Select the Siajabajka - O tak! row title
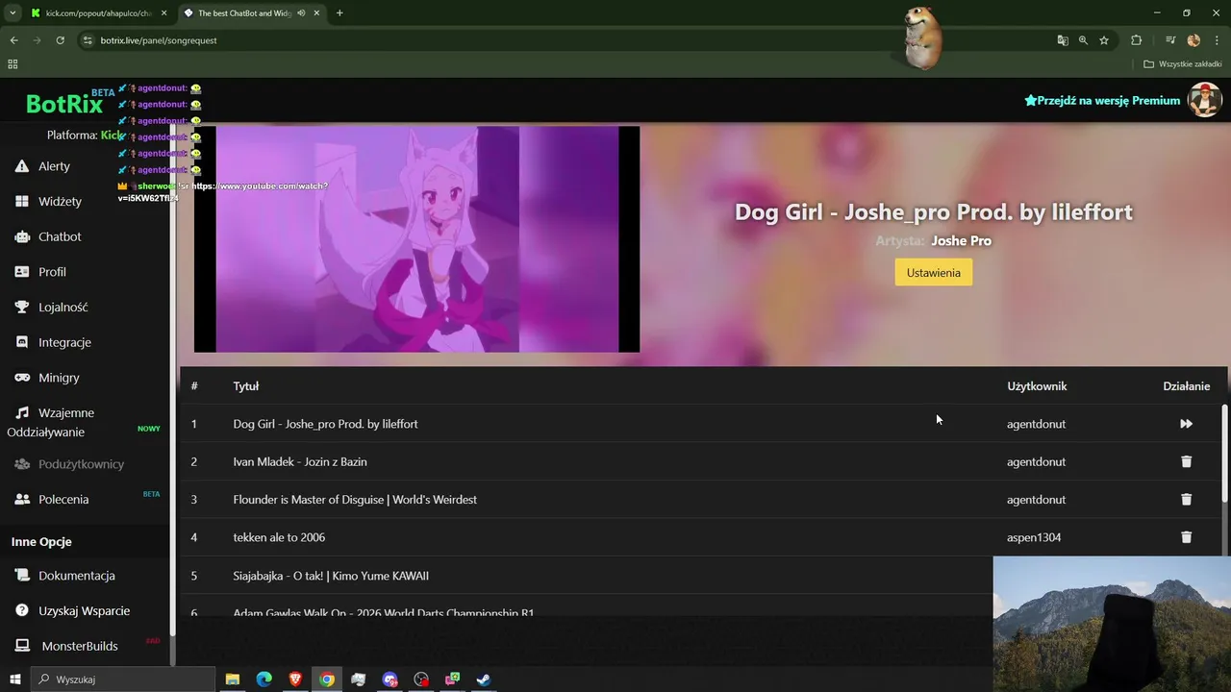 pyautogui.click(x=331, y=576)
